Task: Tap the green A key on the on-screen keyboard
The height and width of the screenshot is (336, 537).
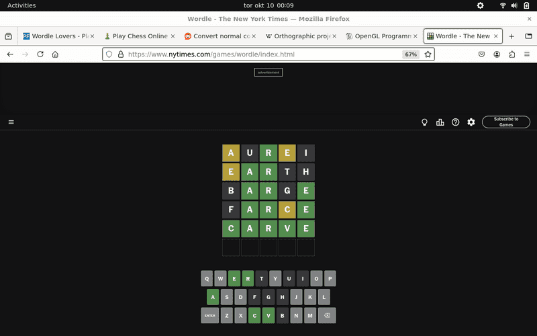Action: [213, 297]
